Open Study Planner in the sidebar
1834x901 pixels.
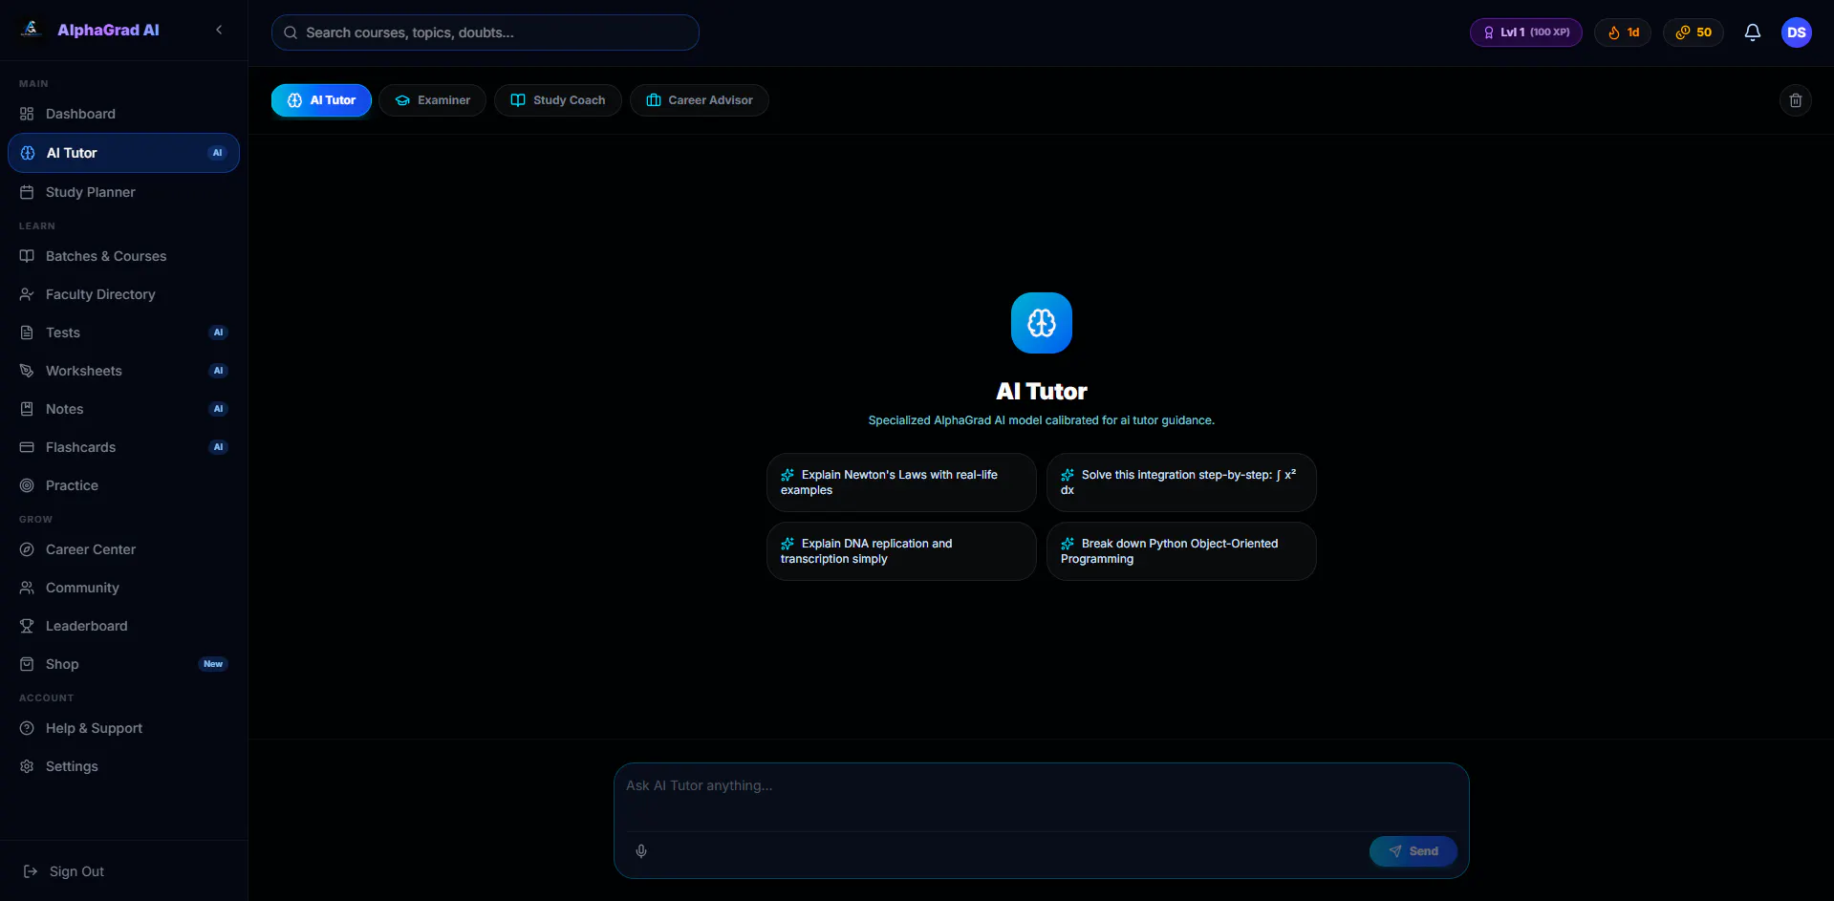(x=123, y=192)
